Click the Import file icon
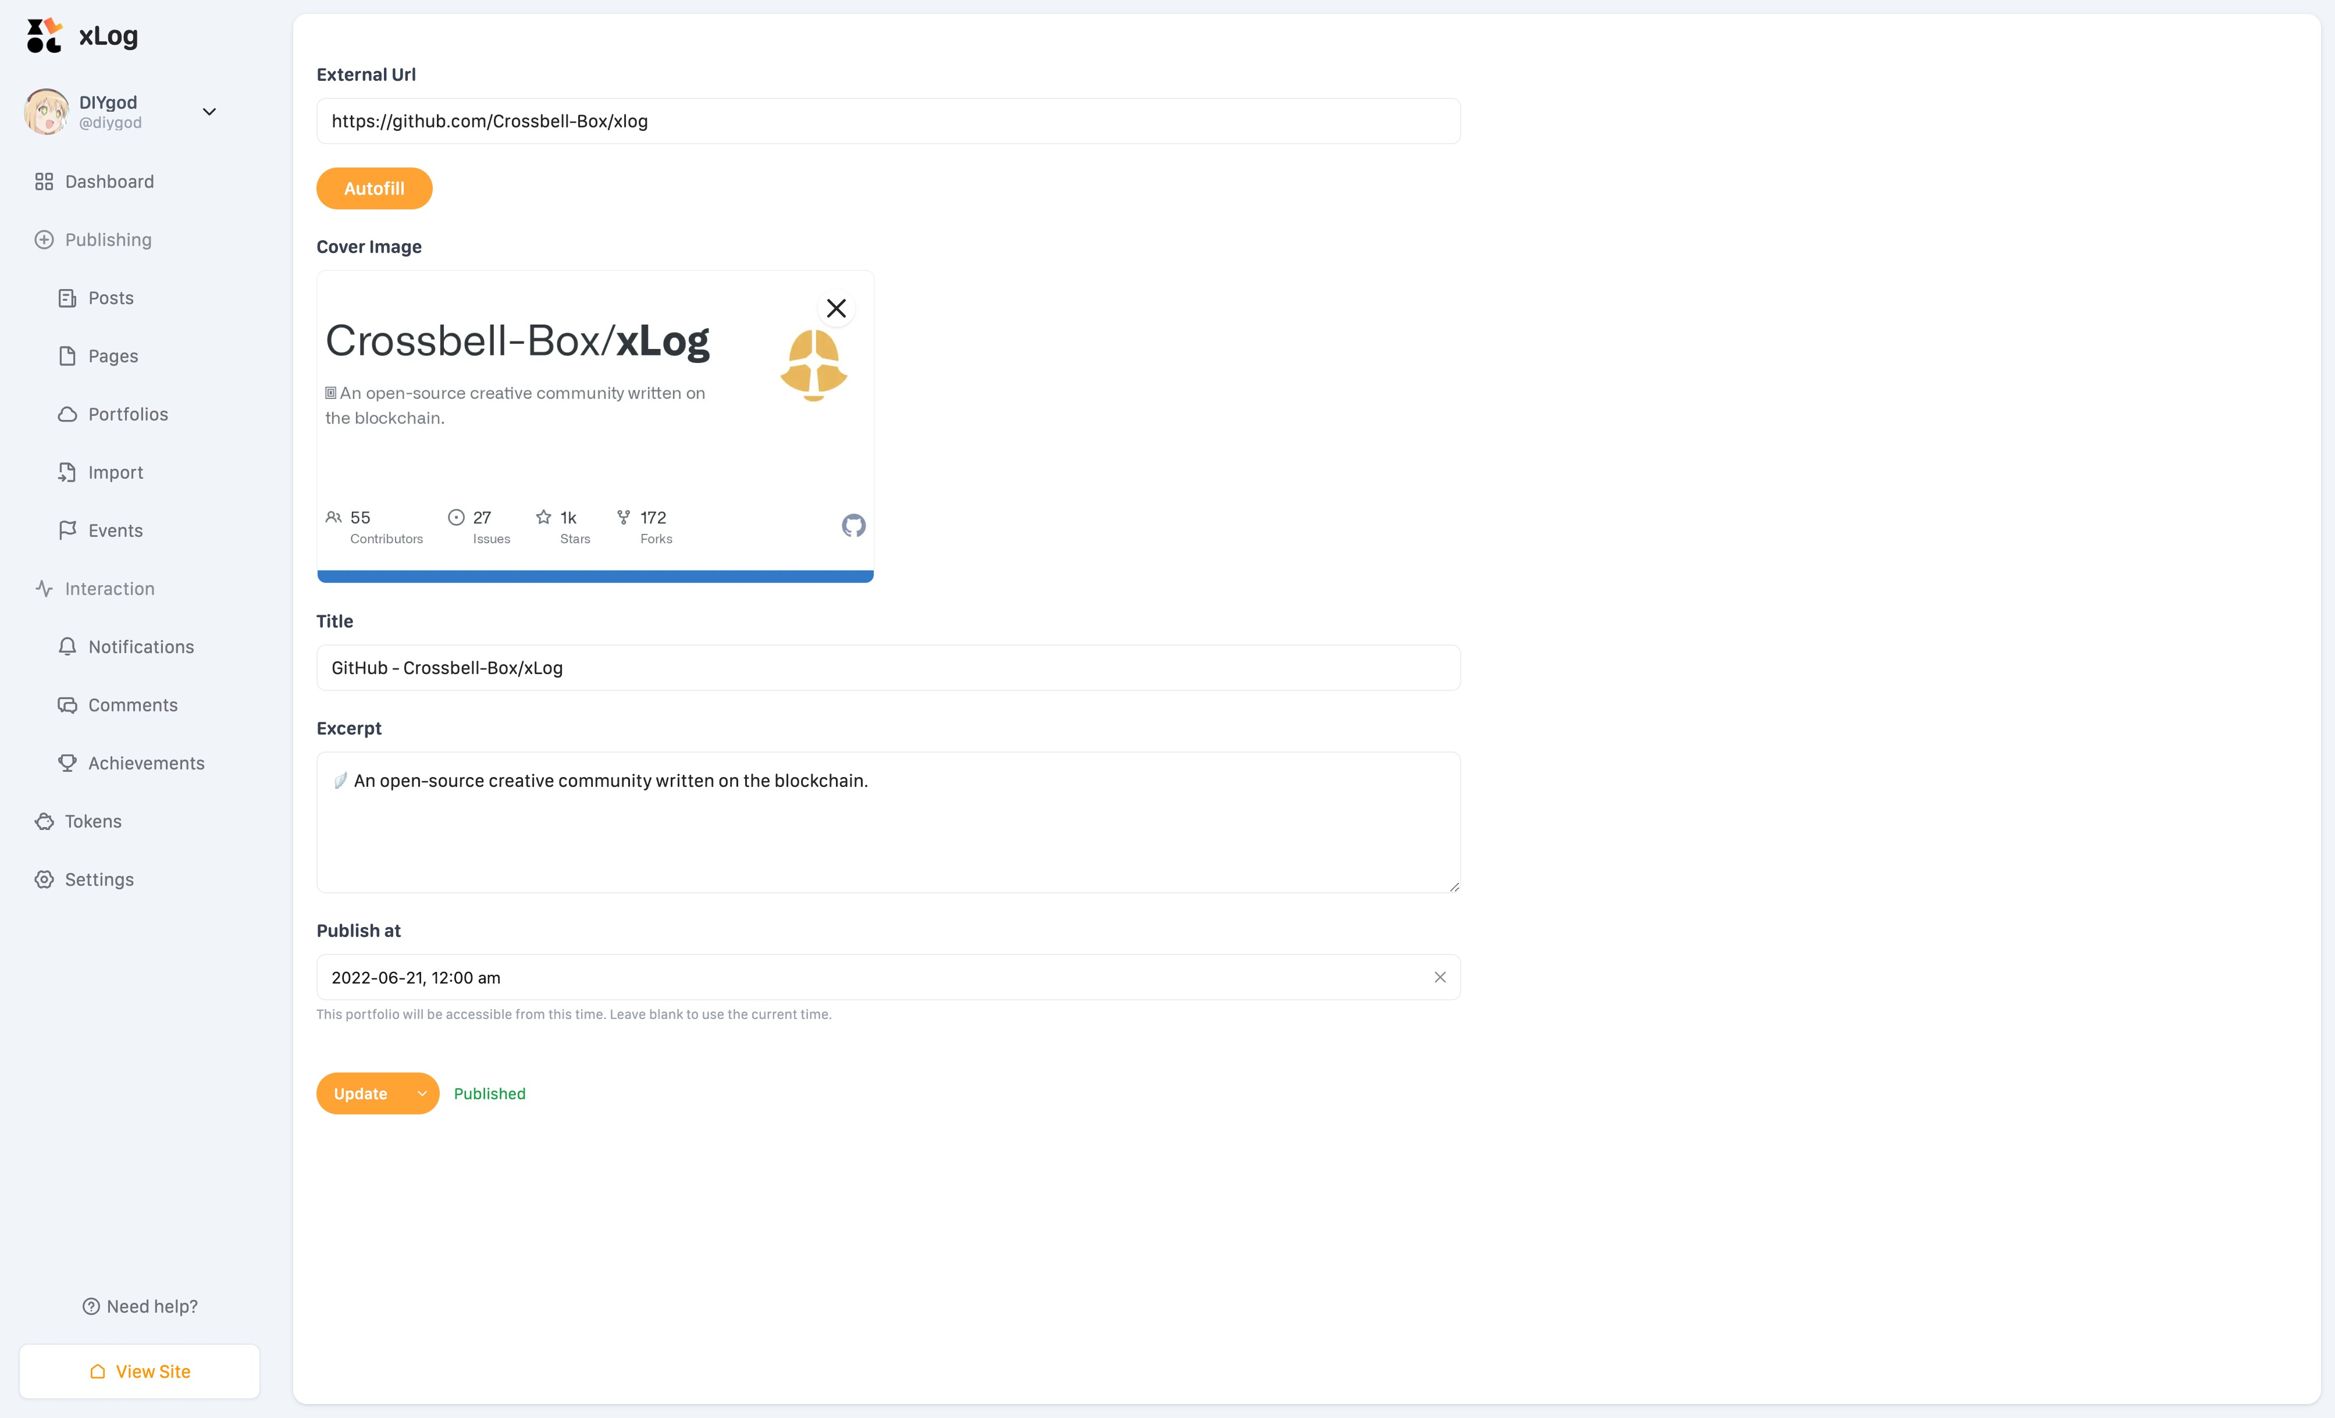Viewport: 2335px width, 1418px height. coord(67,473)
